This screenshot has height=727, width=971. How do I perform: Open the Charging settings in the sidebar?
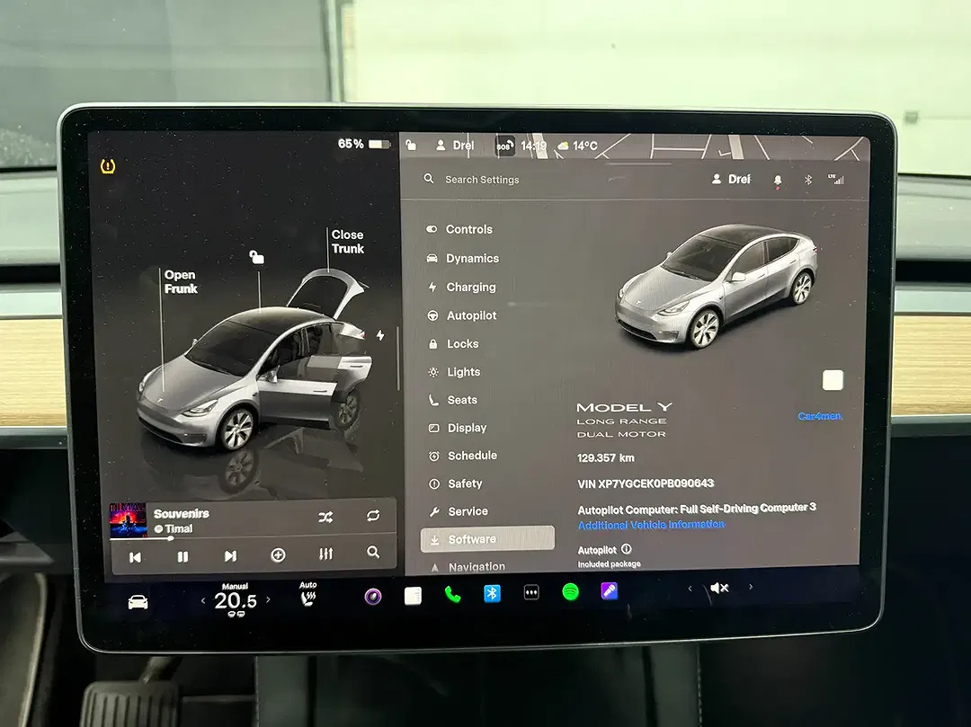coord(471,287)
